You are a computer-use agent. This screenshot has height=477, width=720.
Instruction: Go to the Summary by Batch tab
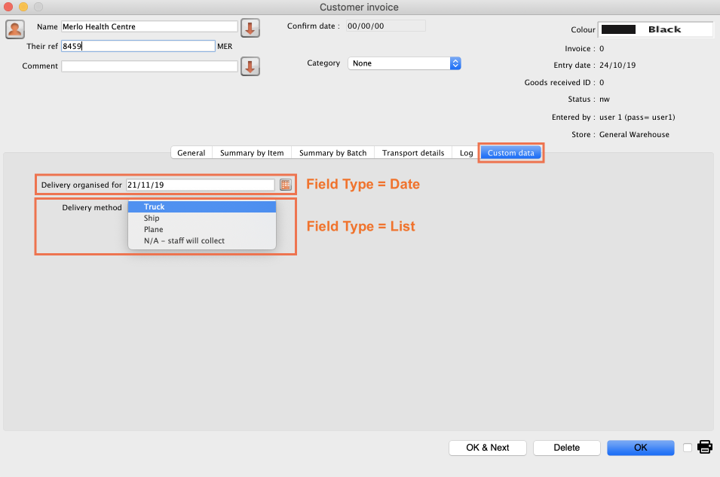pyautogui.click(x=332, y=153)
